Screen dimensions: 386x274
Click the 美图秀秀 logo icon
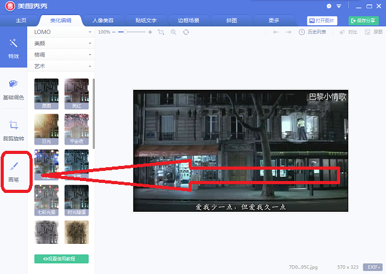10,6
